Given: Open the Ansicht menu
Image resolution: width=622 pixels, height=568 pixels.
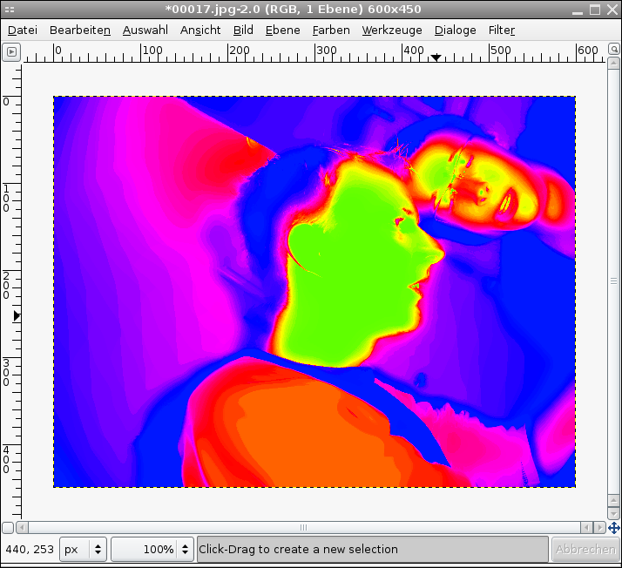Looking at the screenshot, I should click(x=200, y=30).
